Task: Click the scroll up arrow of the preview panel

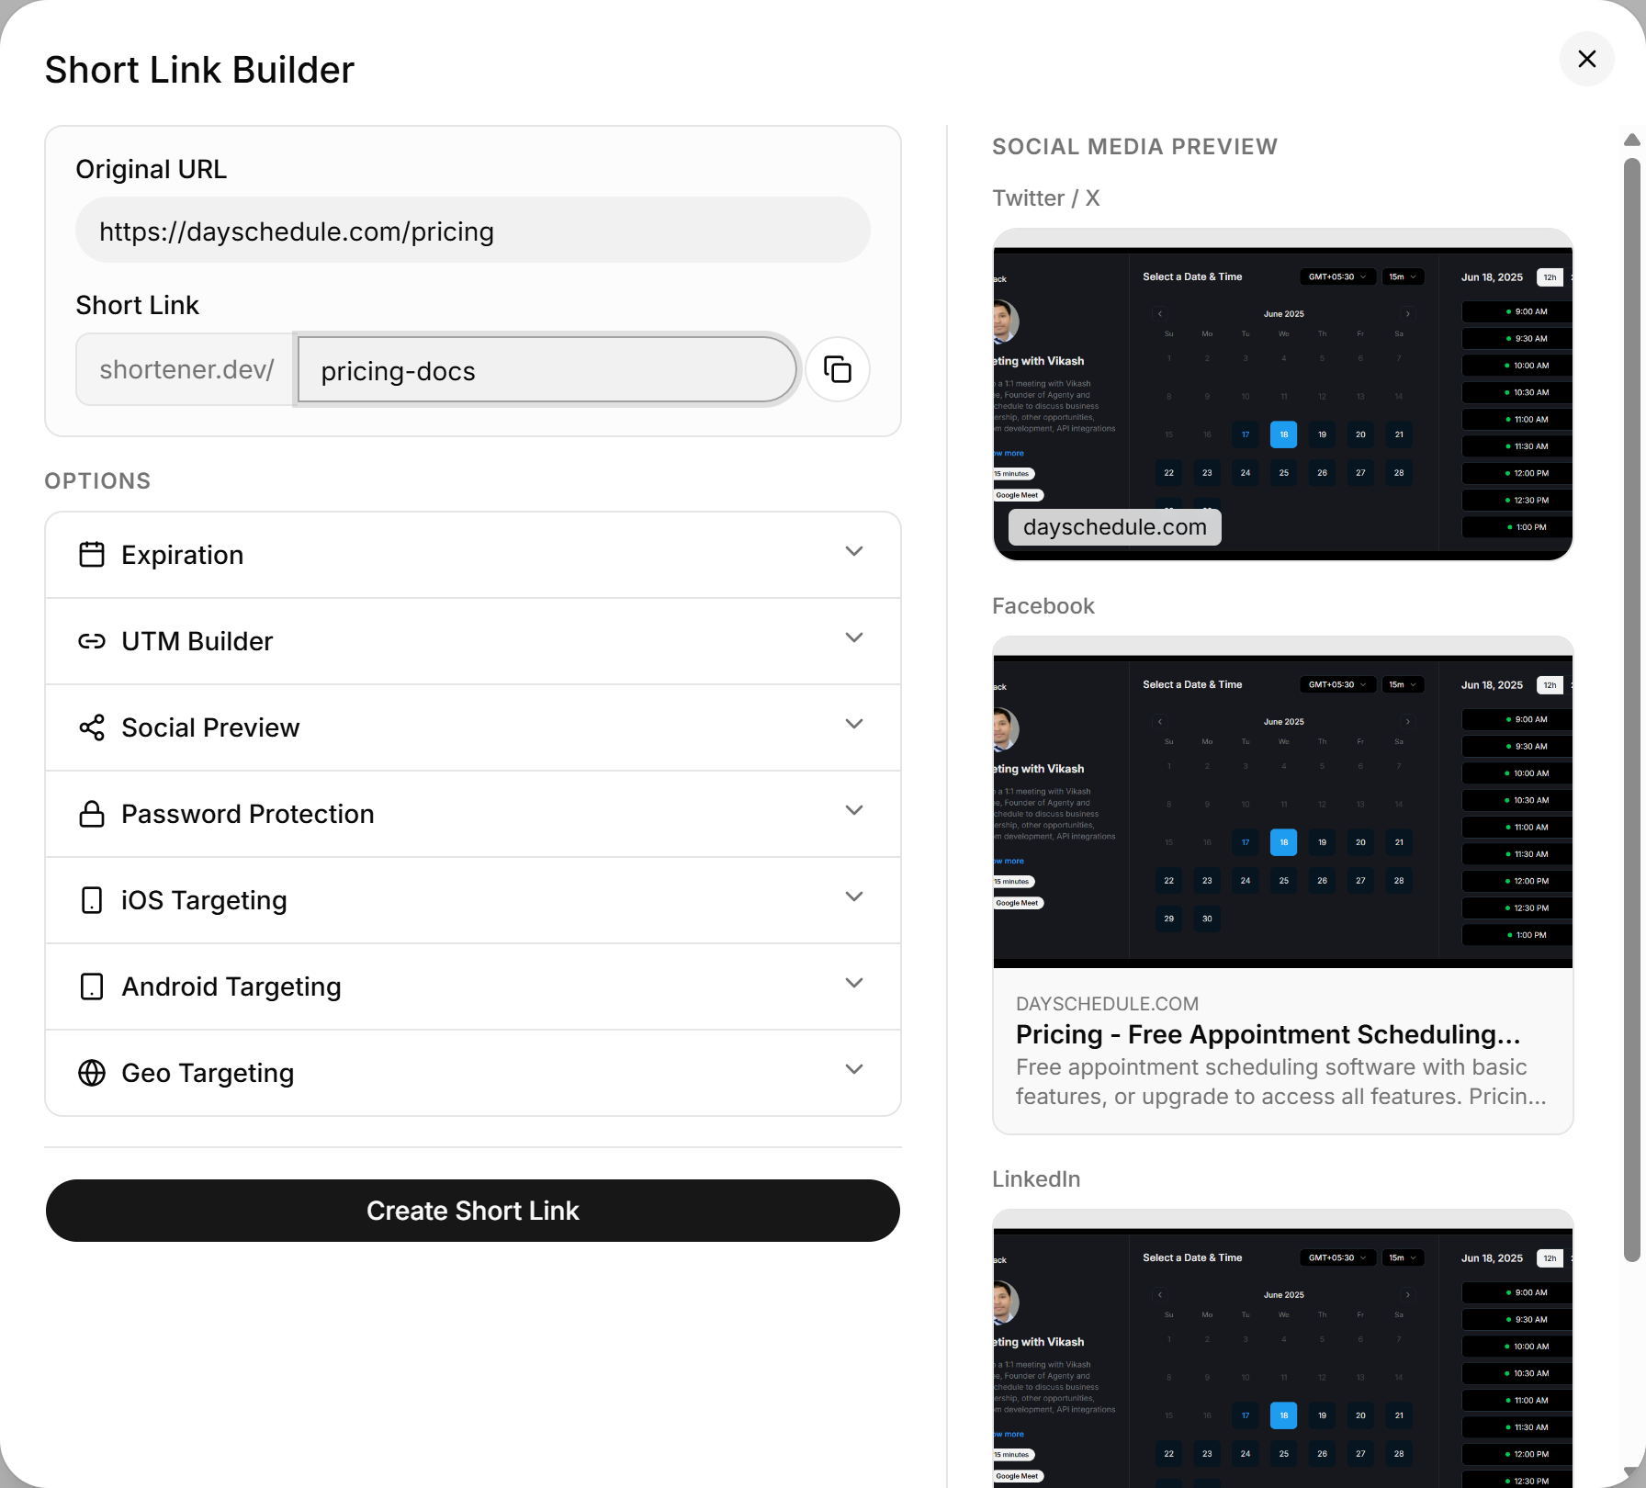Action: point(1631,140)
